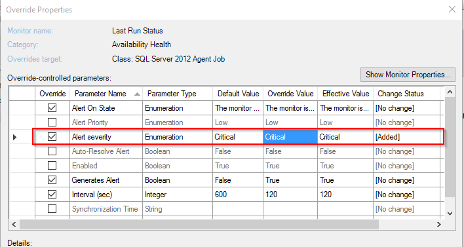Check override for Synchronization Time
Viewport: 464px width, 247px height.
[x=52, y=209]
